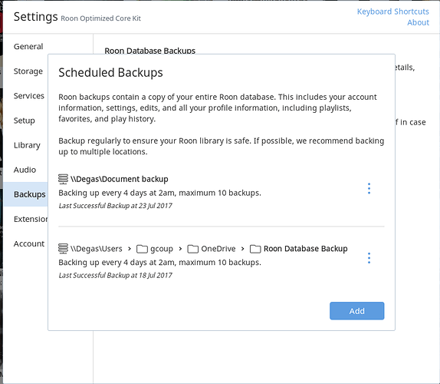Go to Services settings section

[x=29, y=96]
